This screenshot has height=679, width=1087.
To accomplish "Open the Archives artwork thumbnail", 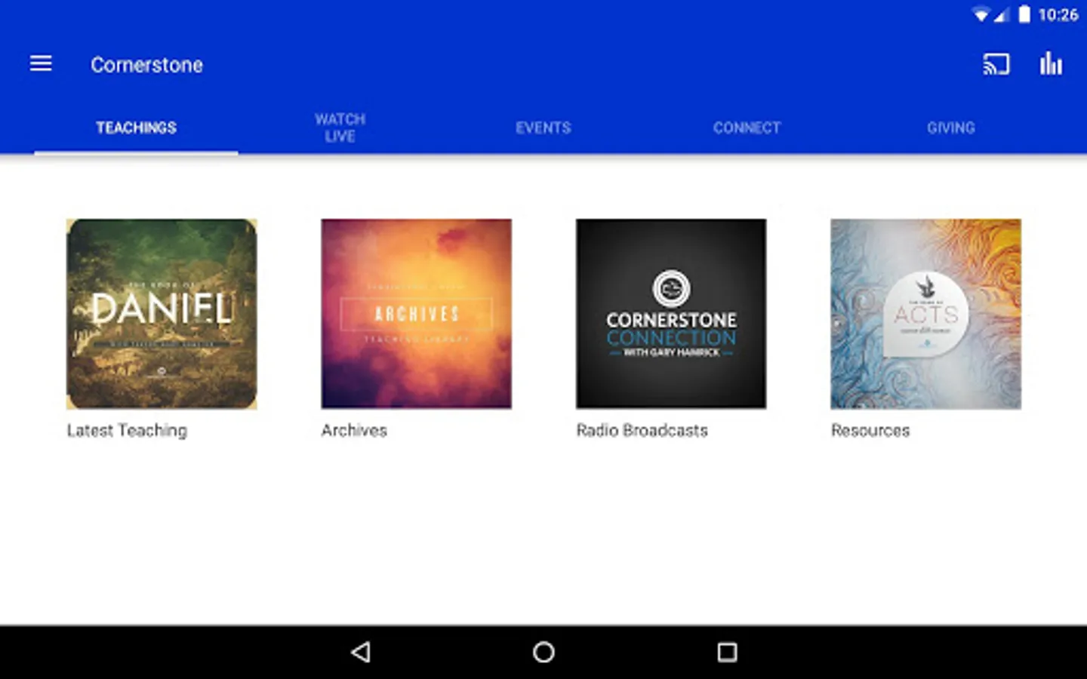I will [x=417, y=314].
